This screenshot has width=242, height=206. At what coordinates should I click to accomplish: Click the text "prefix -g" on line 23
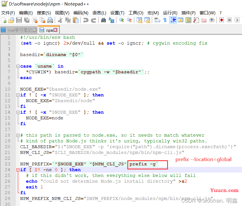coord(142,164)
